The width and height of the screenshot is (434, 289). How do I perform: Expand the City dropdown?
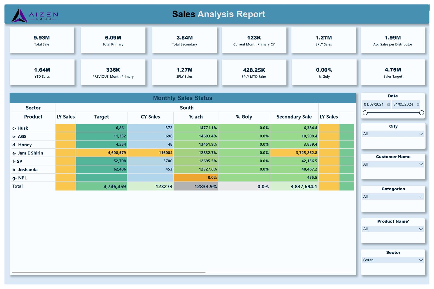point(393,134)
